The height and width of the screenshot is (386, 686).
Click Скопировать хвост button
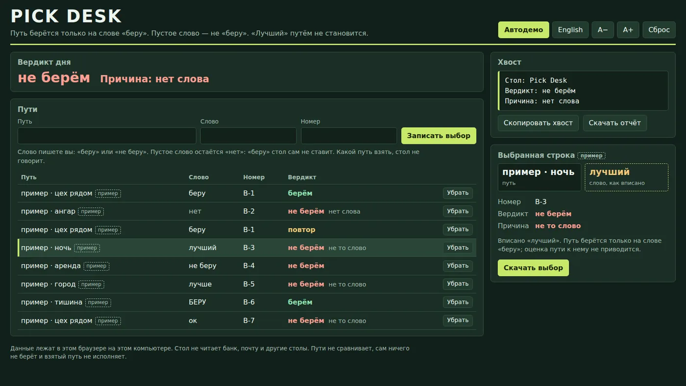tap(538, 123)
